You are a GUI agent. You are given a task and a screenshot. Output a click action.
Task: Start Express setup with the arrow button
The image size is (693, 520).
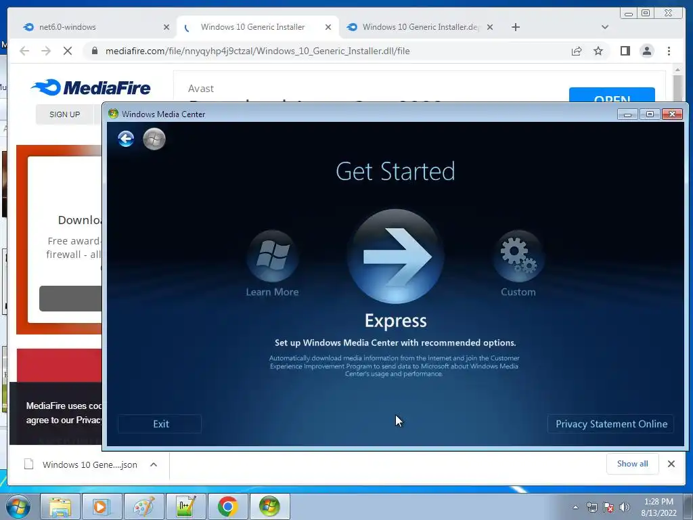click(x=395, y=257)
